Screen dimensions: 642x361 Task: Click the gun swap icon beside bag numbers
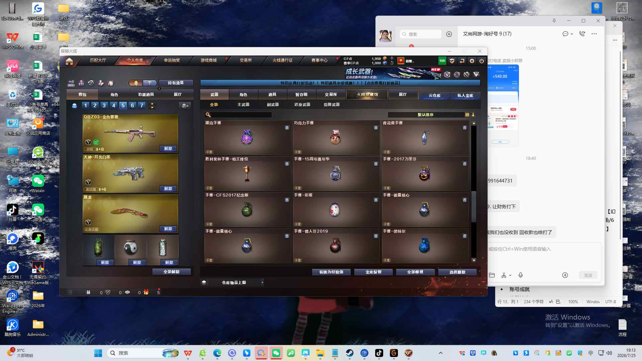click(185, 106)
